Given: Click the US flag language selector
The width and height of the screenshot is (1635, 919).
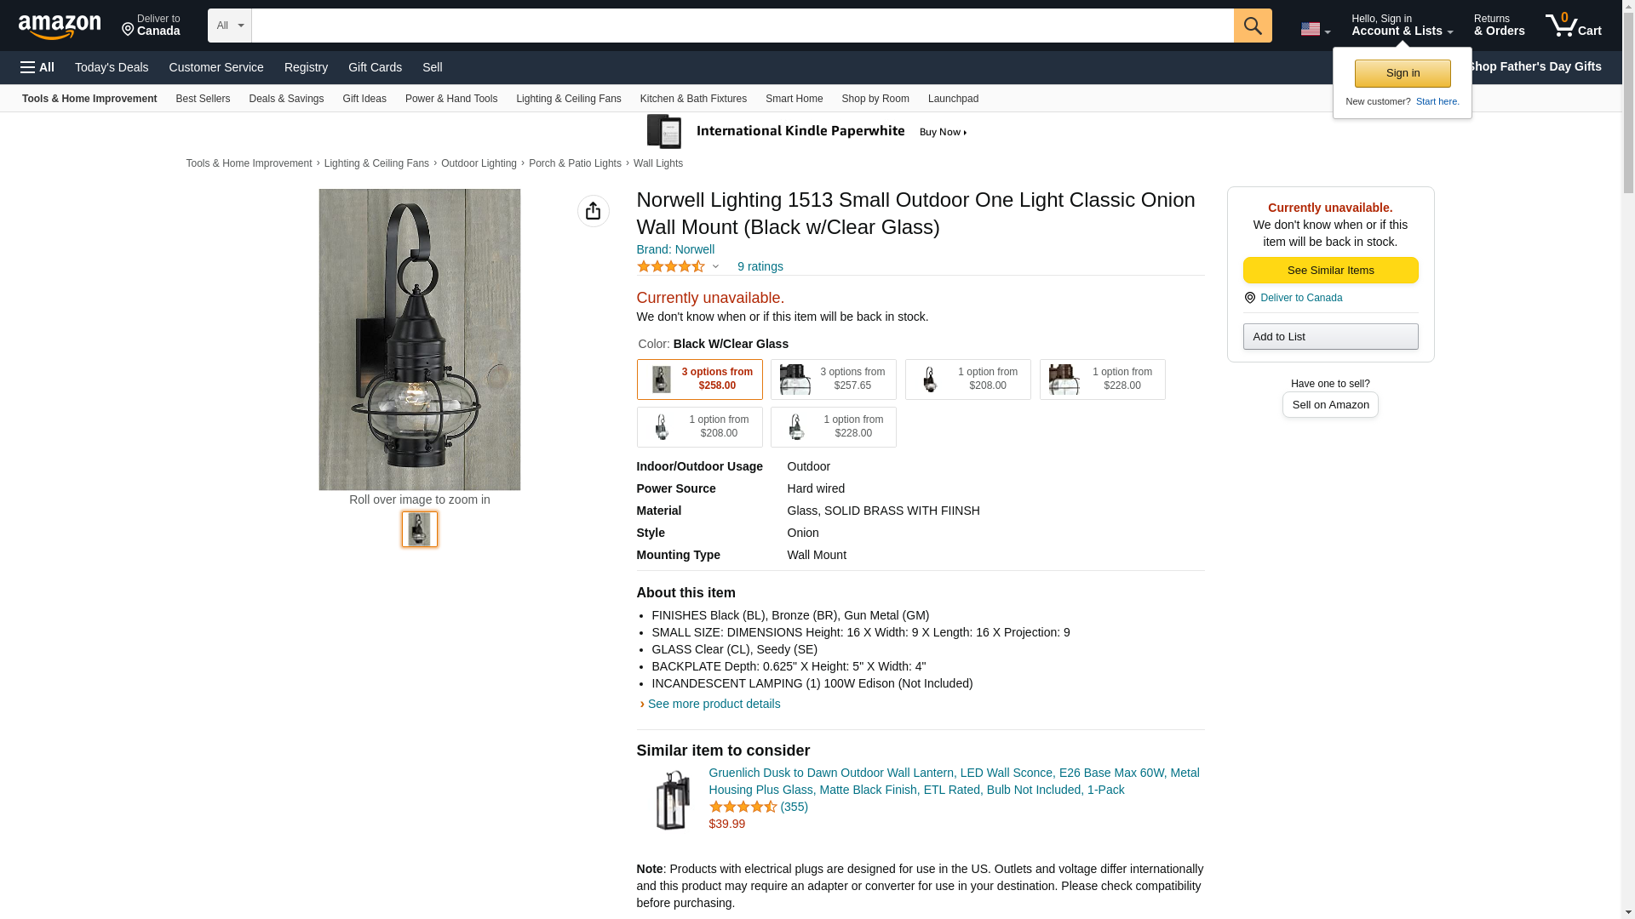Looking at the screenshot, I should [x=1314, y=29].
